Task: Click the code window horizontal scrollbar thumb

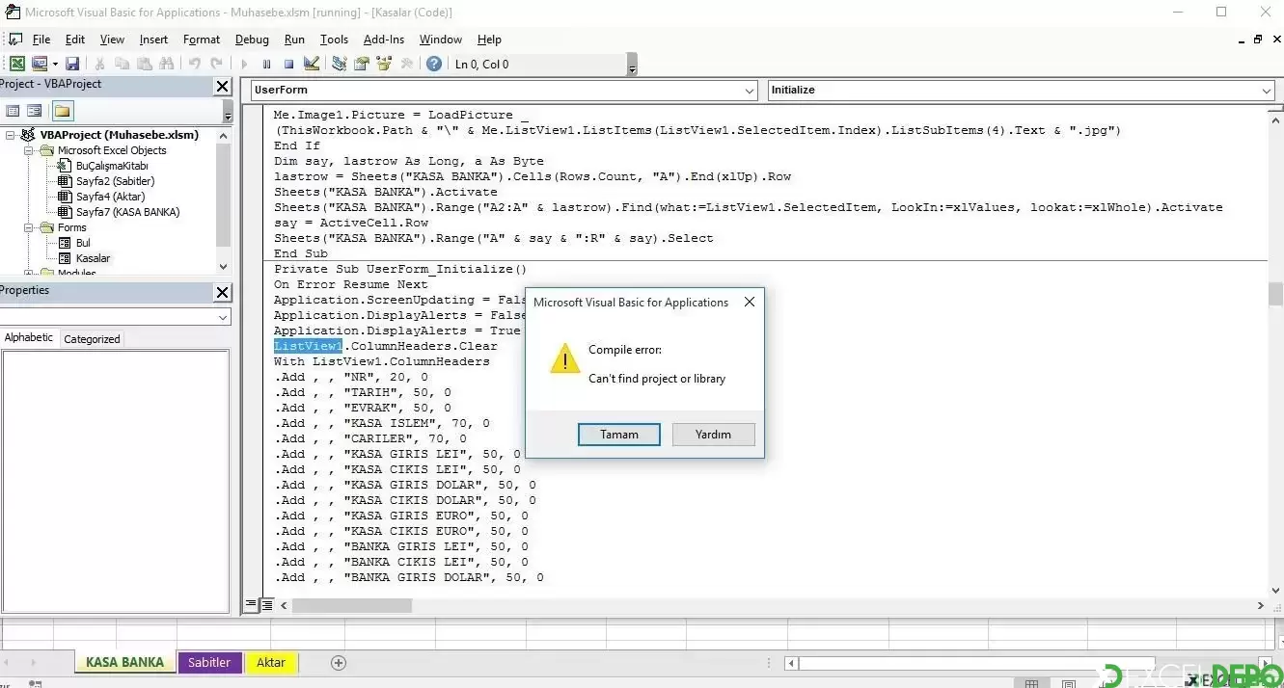Action: pos(351,605)
